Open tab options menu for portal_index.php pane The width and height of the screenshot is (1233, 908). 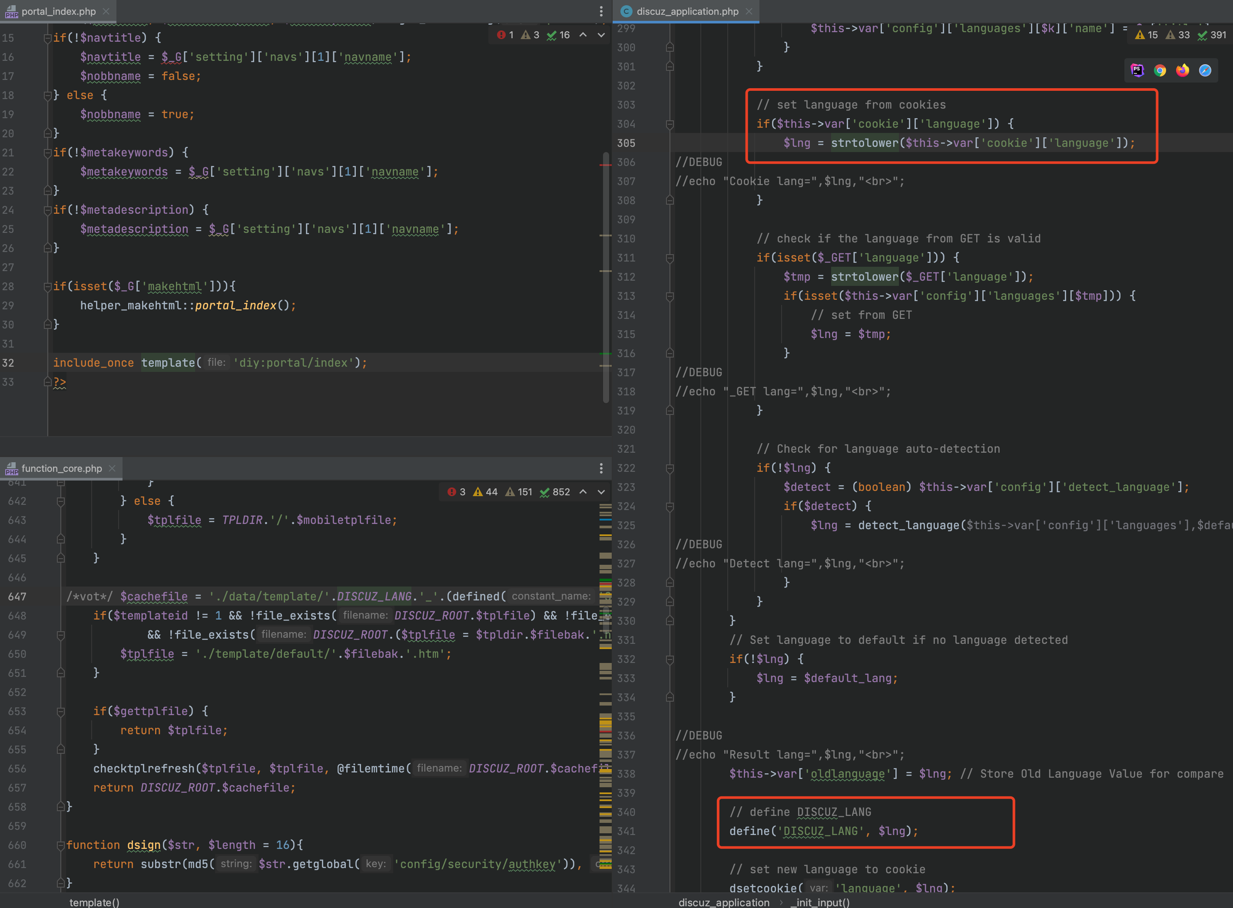(x=601, y=11)
